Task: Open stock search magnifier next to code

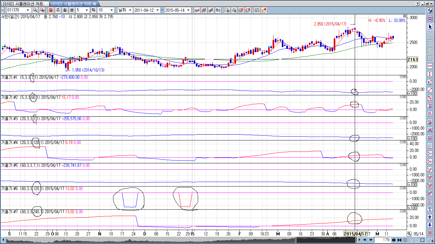Action: tap(35, 10)
